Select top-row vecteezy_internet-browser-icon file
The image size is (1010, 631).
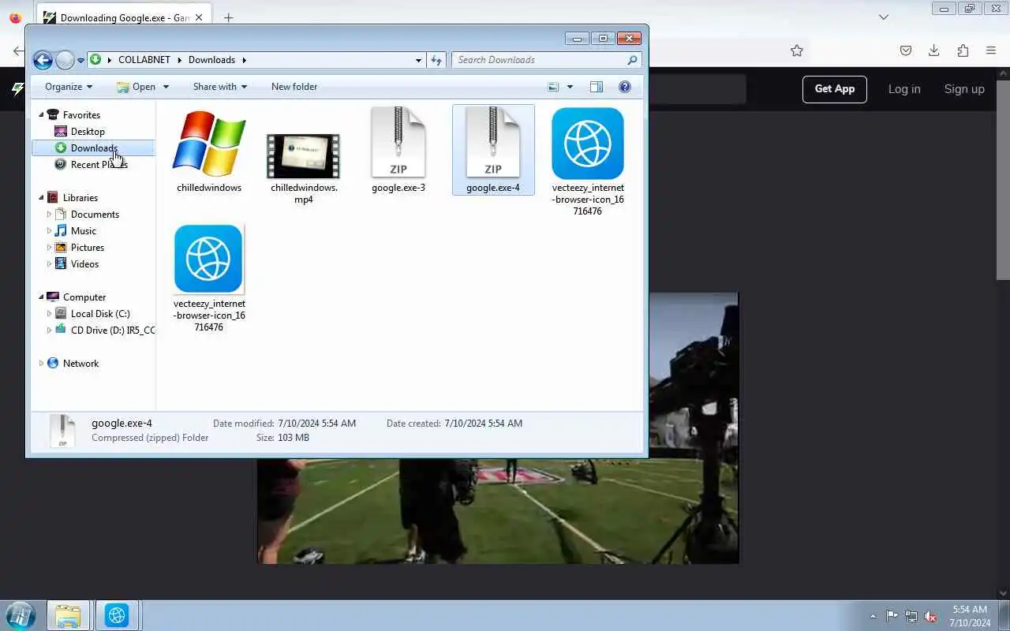tap(588, 162)
